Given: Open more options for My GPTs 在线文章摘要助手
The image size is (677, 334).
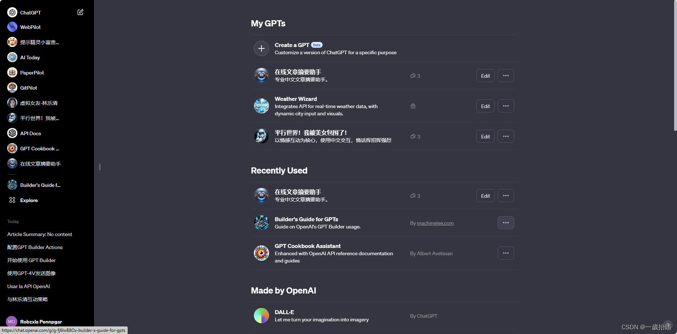Looking at the screenshot, I should tap(506, 76).
